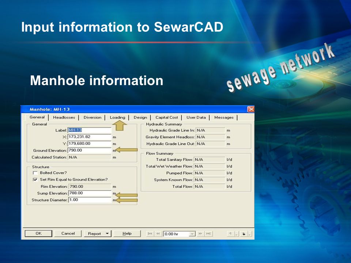The width and height of the screenshot is (351, 263).
Task: Click the X coordinate field 173,231.82
Action: click(89, 137)
